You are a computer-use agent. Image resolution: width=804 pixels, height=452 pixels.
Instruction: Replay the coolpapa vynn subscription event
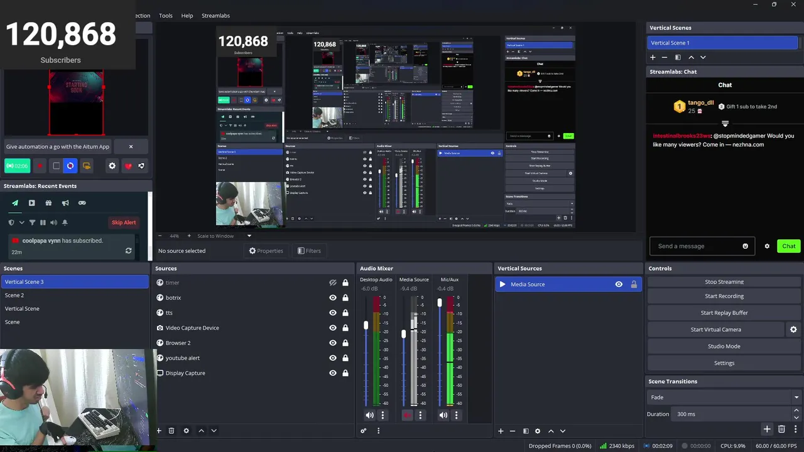point(128,250)
